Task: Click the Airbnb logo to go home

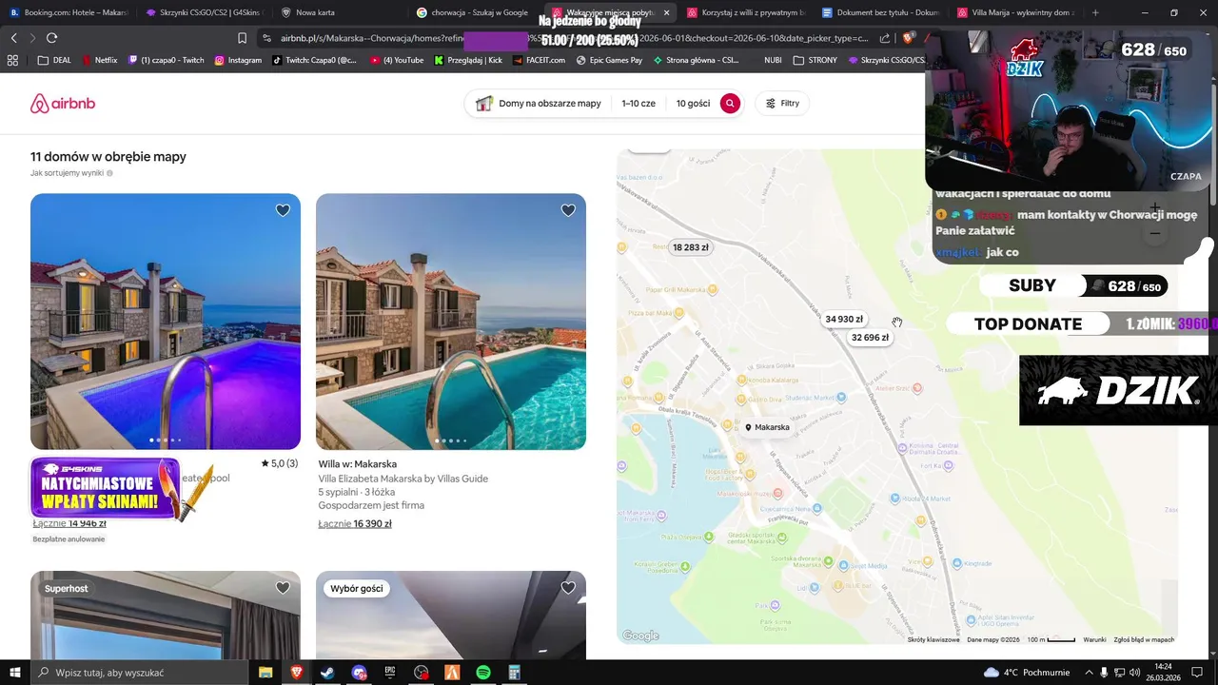Action: coord(63,104)
